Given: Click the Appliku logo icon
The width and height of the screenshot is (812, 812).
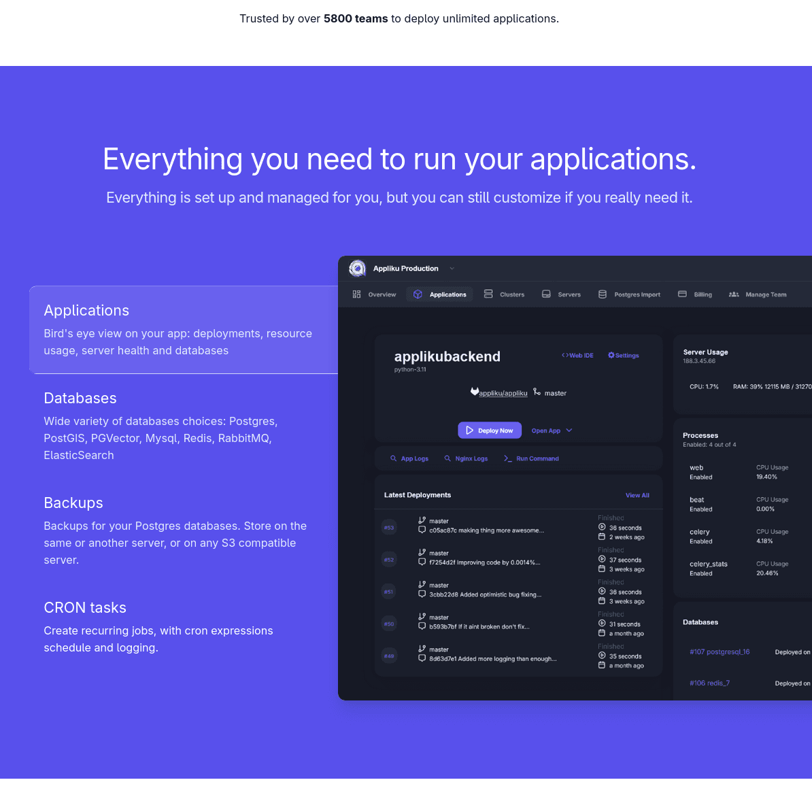Looking at the screenshot, I should [x=357, y=268].
